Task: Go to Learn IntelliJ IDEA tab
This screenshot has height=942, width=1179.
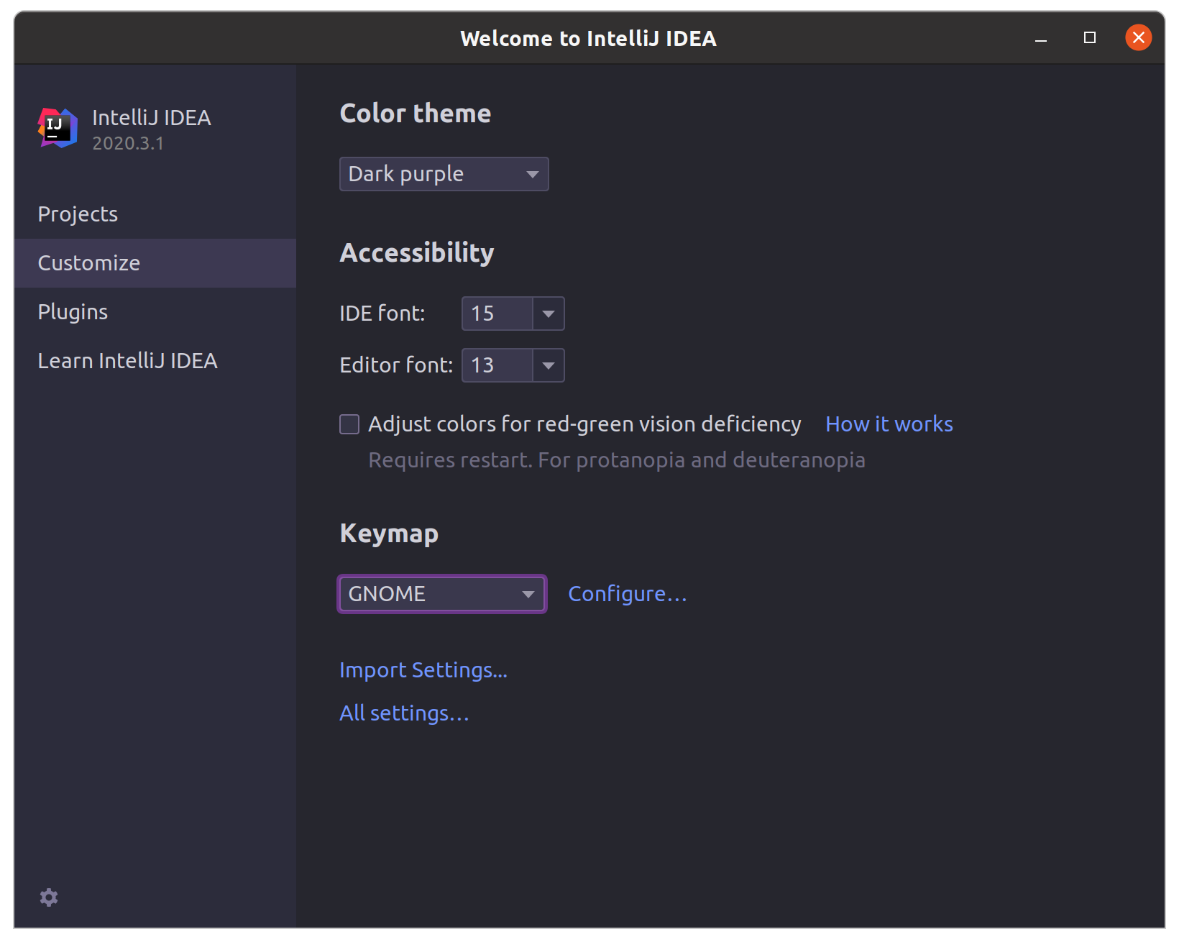Action: coord(155,361)
